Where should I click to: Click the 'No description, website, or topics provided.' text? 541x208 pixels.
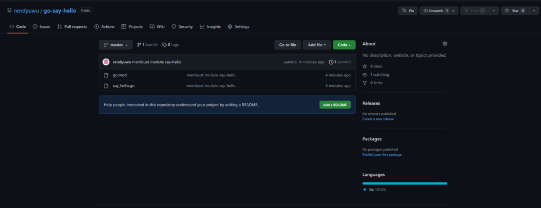coord(404,55)
